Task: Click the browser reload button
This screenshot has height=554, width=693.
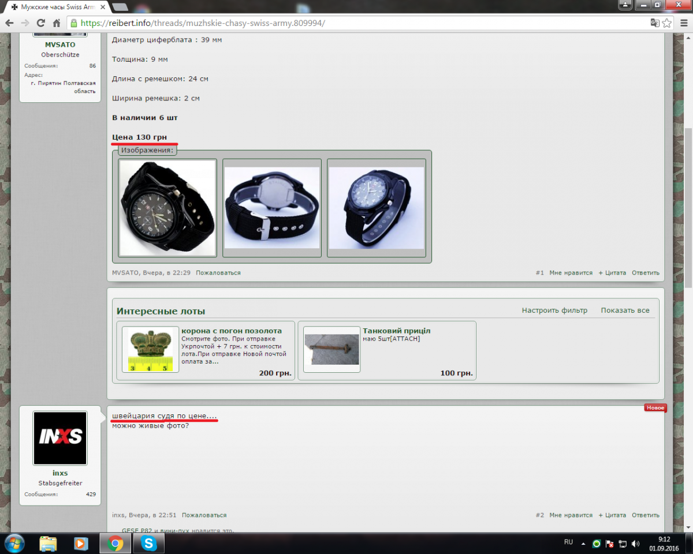Action: pyautogui.click(x=40, y=23)
